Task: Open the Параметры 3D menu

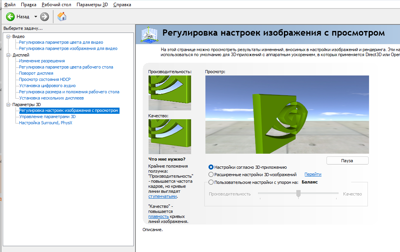Action: [92, 5]
